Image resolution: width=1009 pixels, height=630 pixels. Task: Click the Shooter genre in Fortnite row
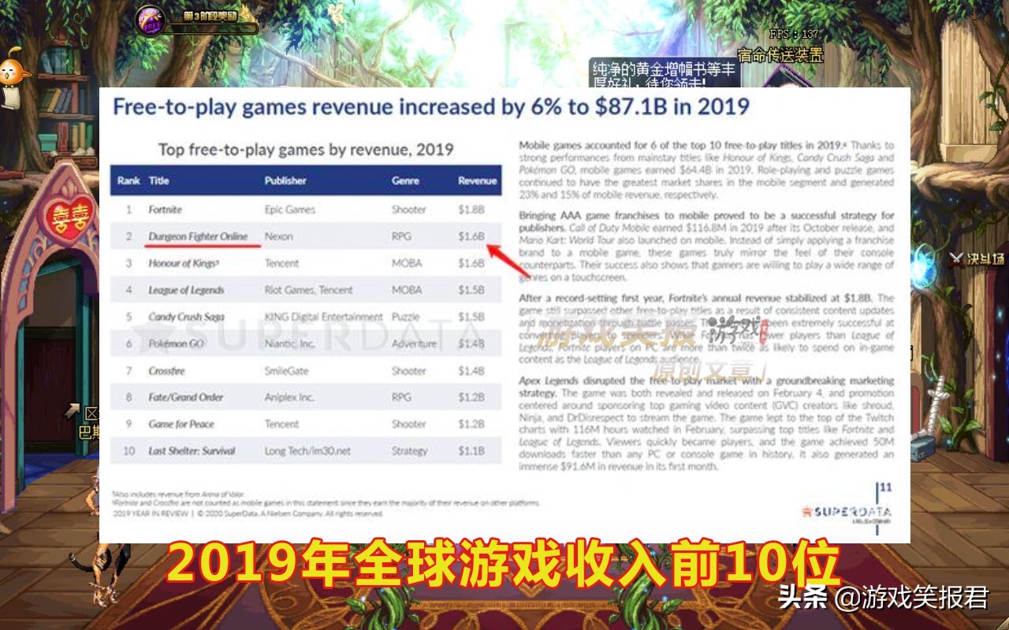[x=408, y=209]
